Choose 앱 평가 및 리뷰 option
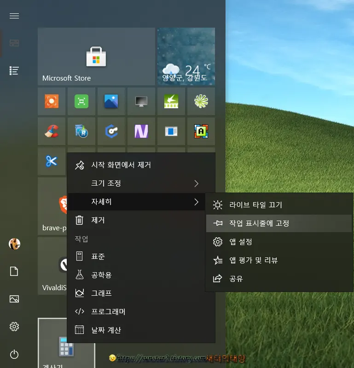The width and height of the screenshot is (354, 368). [279, 260]
